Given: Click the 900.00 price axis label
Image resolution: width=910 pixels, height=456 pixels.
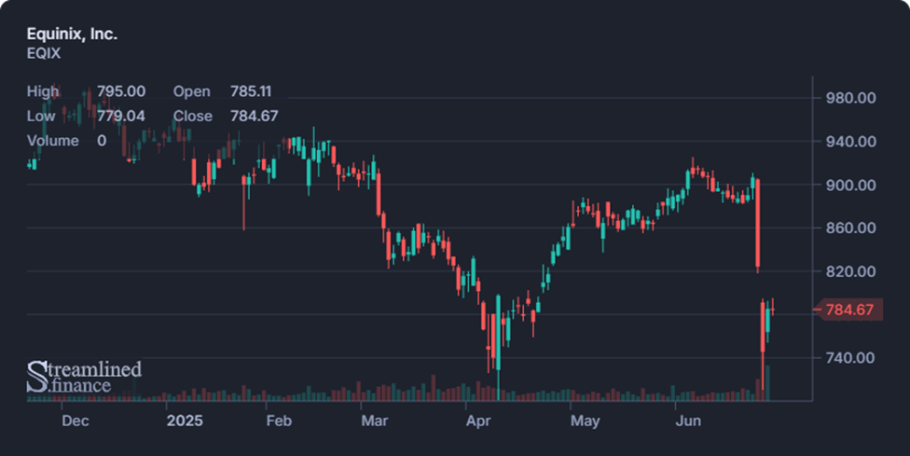Looking at the screenshot, I should point(851,185).
